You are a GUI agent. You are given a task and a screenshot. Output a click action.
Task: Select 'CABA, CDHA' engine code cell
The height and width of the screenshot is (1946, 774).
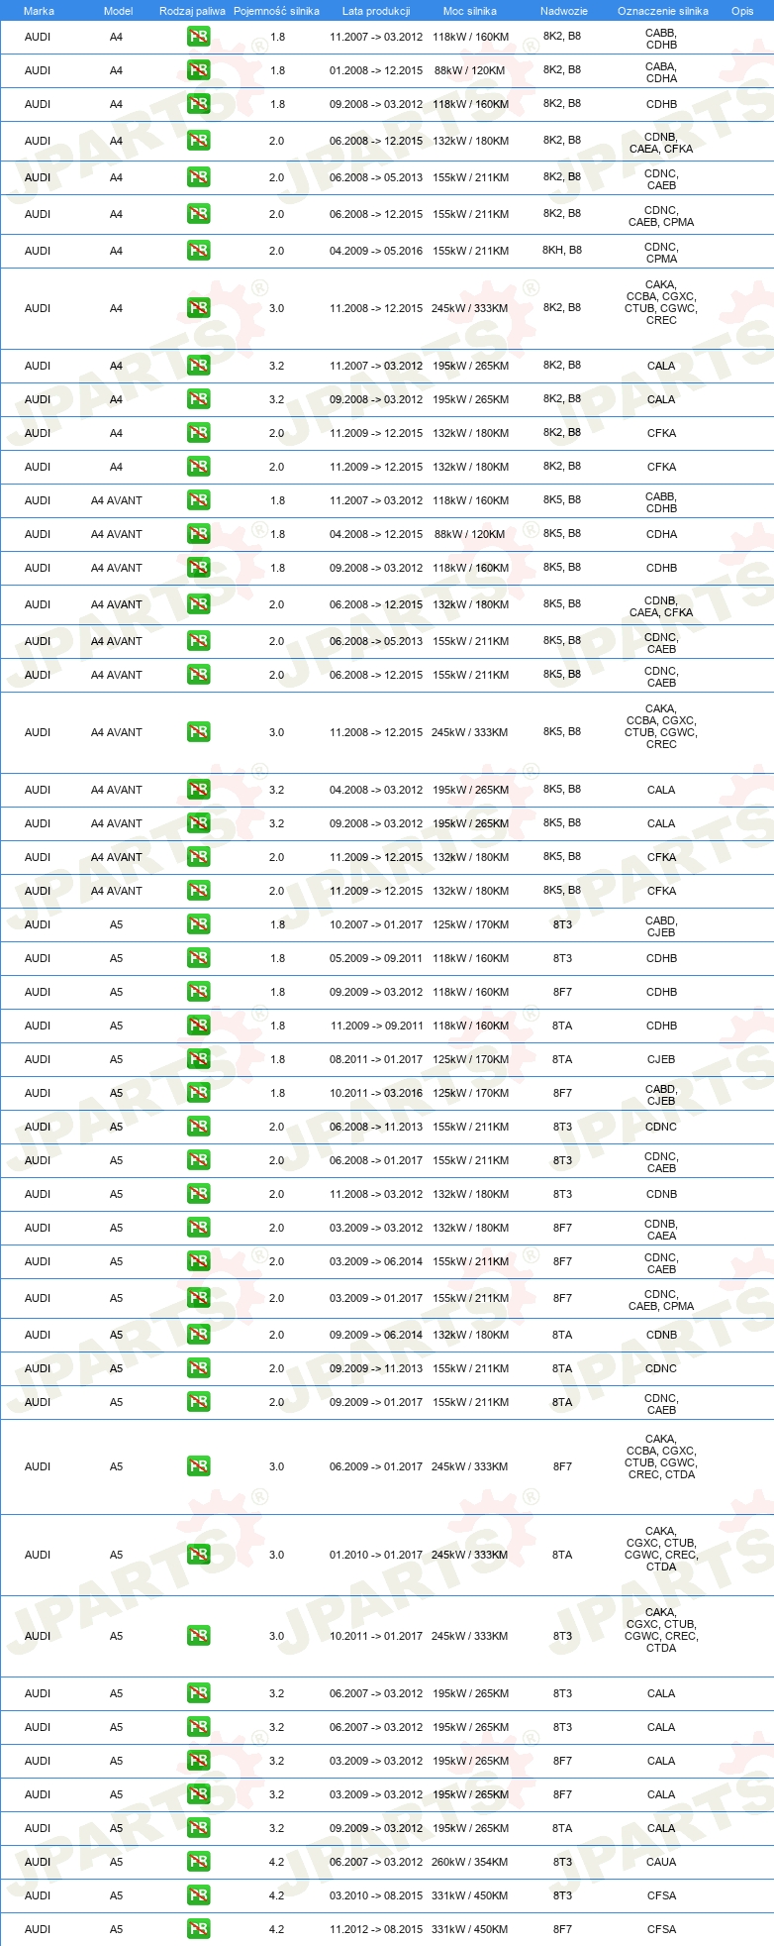pyautogui.click(x=661, y=72)
